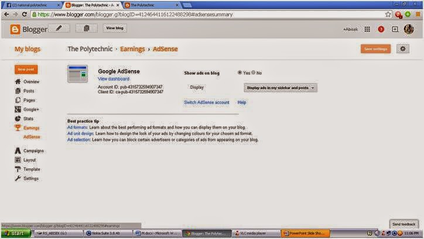424x239 pixels.
Task: Open the AdSense sidebar sub-item
Action: (x=32, y=137)
